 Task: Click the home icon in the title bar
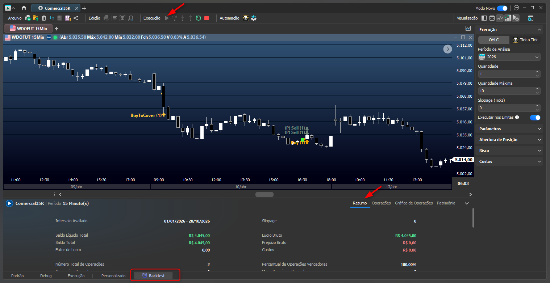[24, 8]
